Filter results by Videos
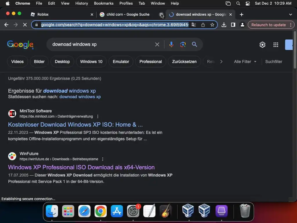The image size is (297, 223). (x=17, y=62)
